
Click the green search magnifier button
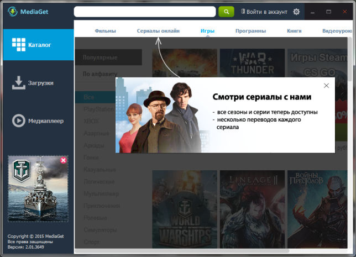[x=226, y=12]
